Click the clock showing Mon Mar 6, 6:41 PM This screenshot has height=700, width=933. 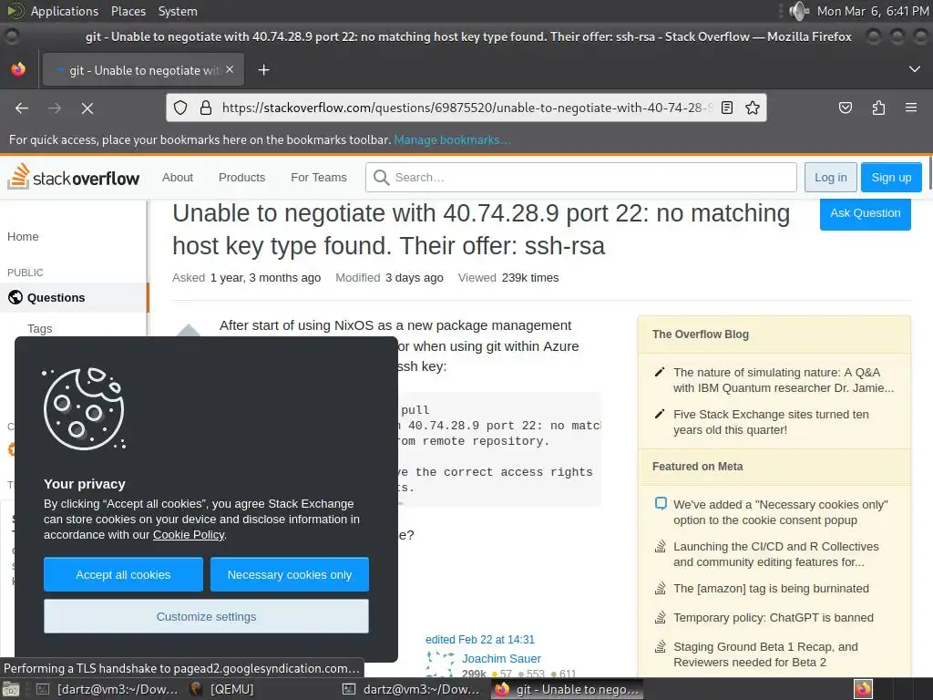click(x=872, y=11)
